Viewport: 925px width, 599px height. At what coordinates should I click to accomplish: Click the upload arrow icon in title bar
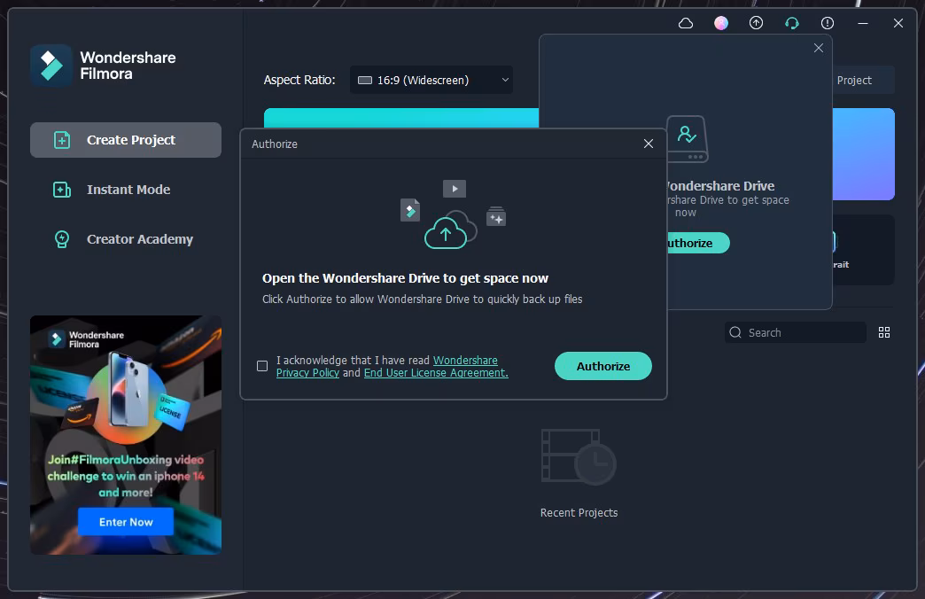(x=757, y=23)
